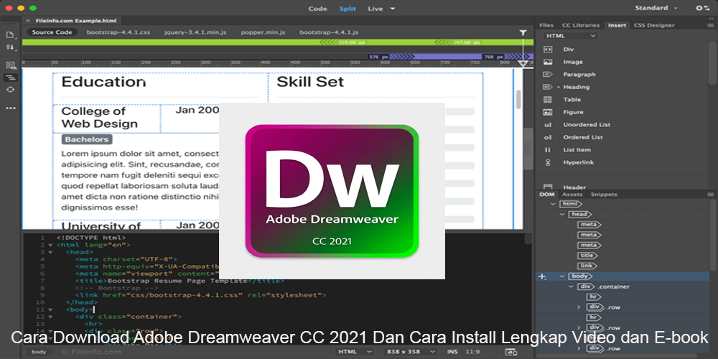Switch to Split view
Screen dimensions: 718x359
click(348, 9)
